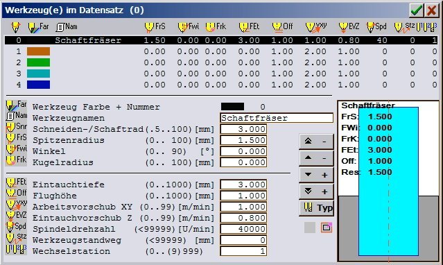Screen dimensions: 443x265
Task: Click the EVZ column header icon
Action: point(349,27)
